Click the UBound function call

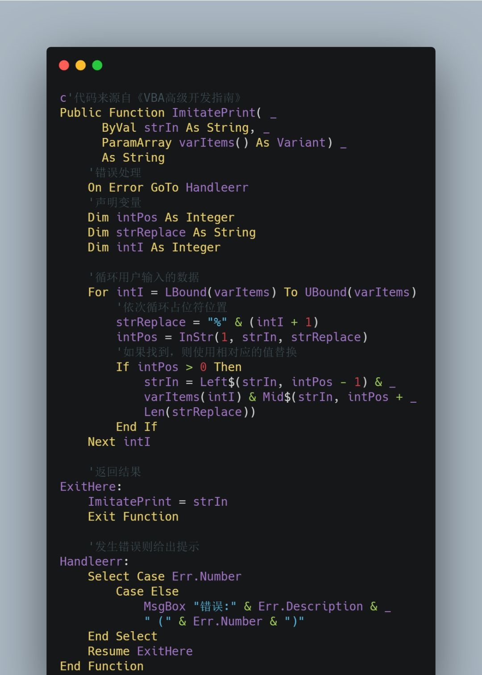[326, 292]
